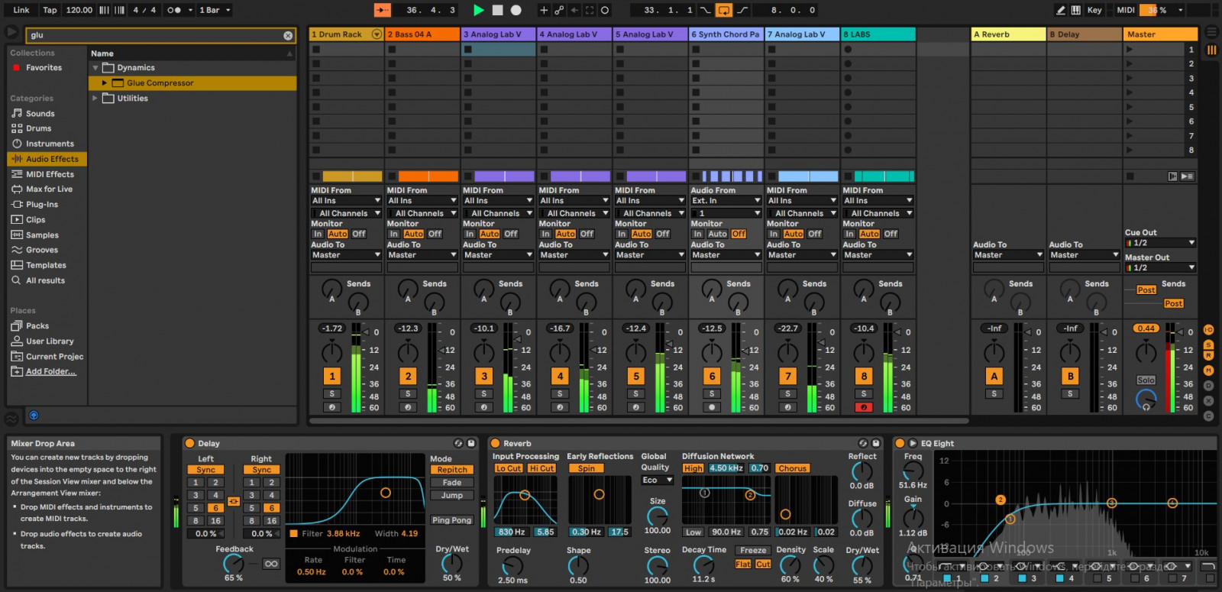Image resolution: width=1222 pixels, height=592 pixels.
Task: Solo the track 3 Analog Lab
Action: click(484, 394)
